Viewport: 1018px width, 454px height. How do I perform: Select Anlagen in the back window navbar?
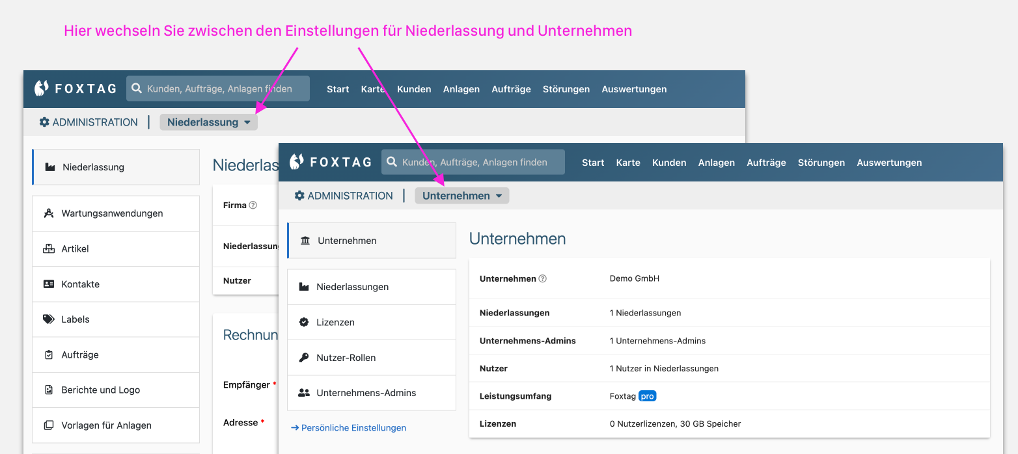click(x=461, y=89)
